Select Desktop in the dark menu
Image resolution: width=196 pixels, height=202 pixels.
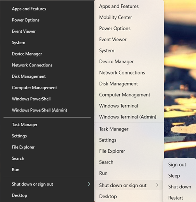pos(19,195)
